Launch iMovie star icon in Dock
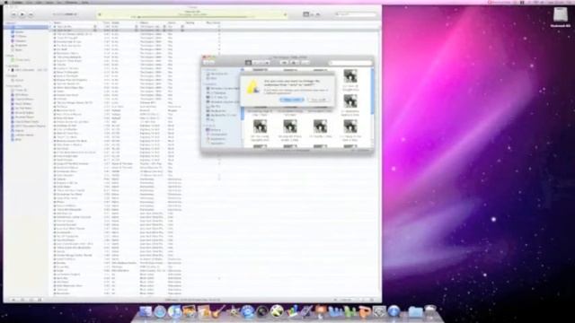The image size is (575, 323). click(x=234, y=311)
